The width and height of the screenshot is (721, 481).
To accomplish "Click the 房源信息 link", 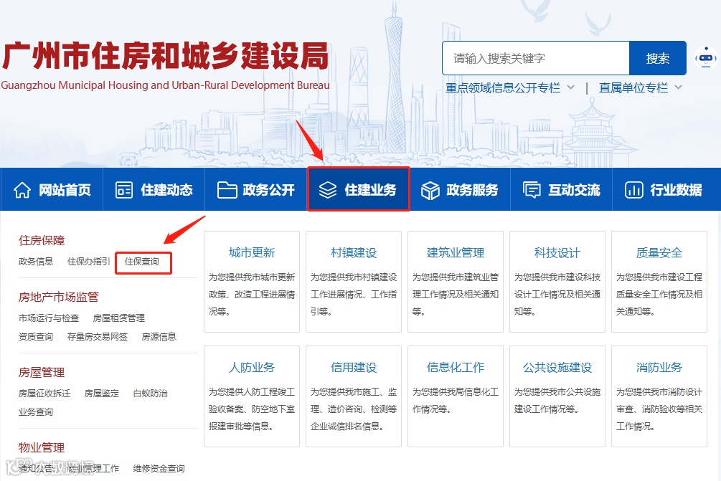I will [159, 337].
